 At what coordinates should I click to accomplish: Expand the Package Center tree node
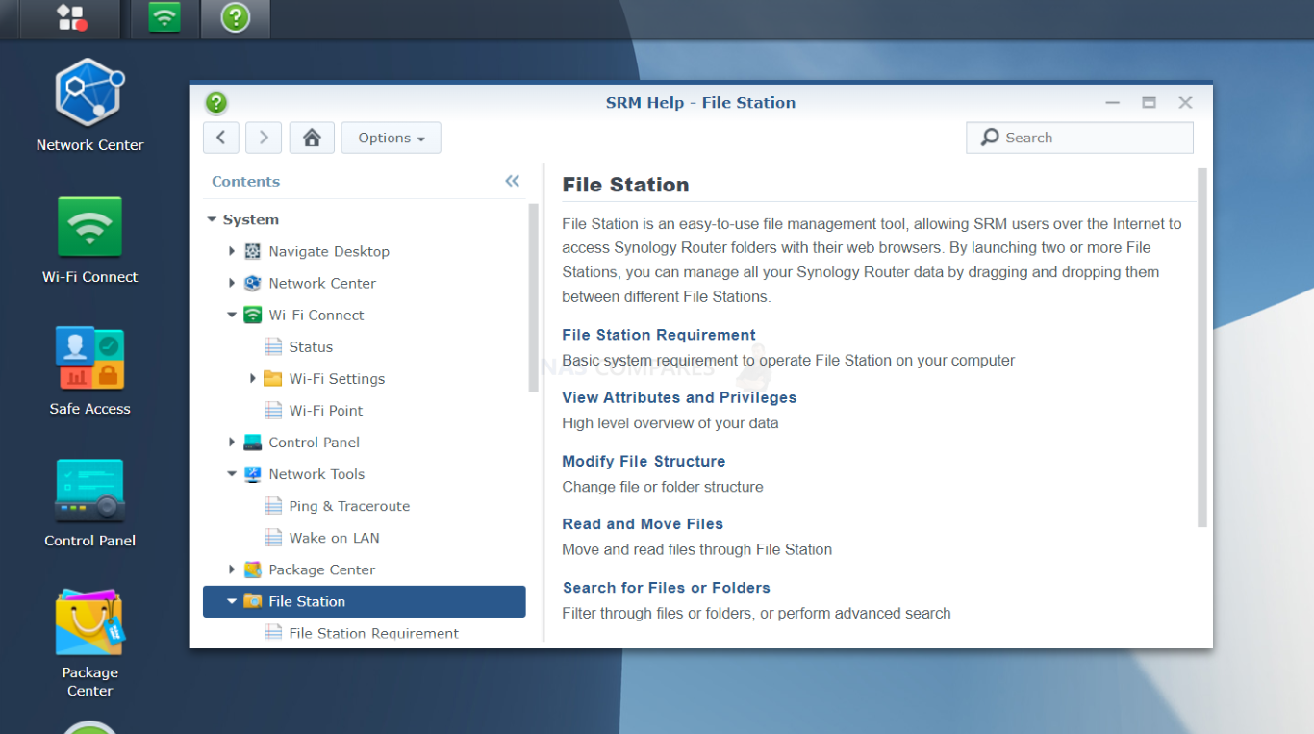(232, 569)
